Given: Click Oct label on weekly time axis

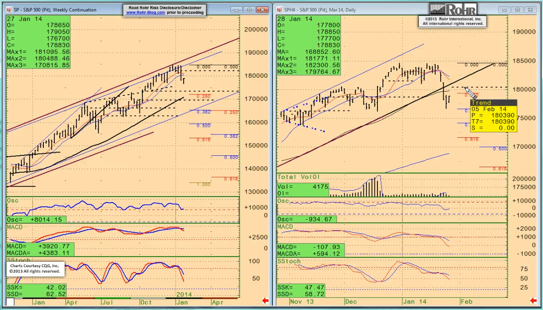Looking at the screenshot, I should tap(146, 302).
